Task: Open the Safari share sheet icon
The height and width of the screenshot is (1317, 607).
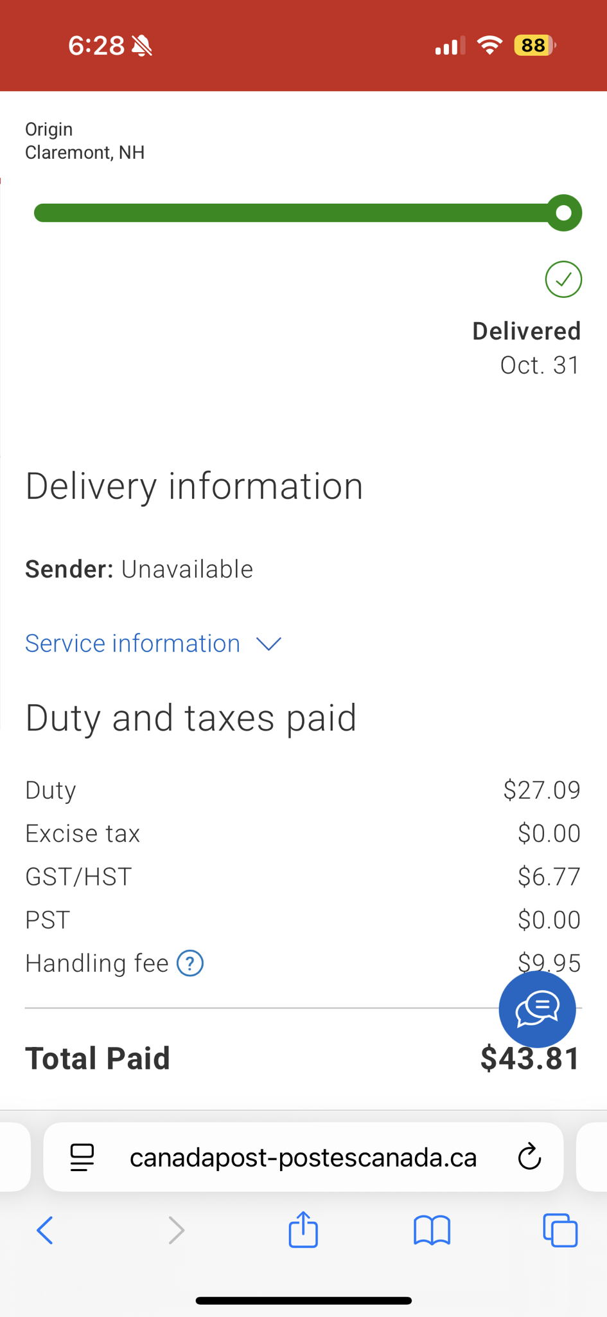Action: [x=303, y=1230]
